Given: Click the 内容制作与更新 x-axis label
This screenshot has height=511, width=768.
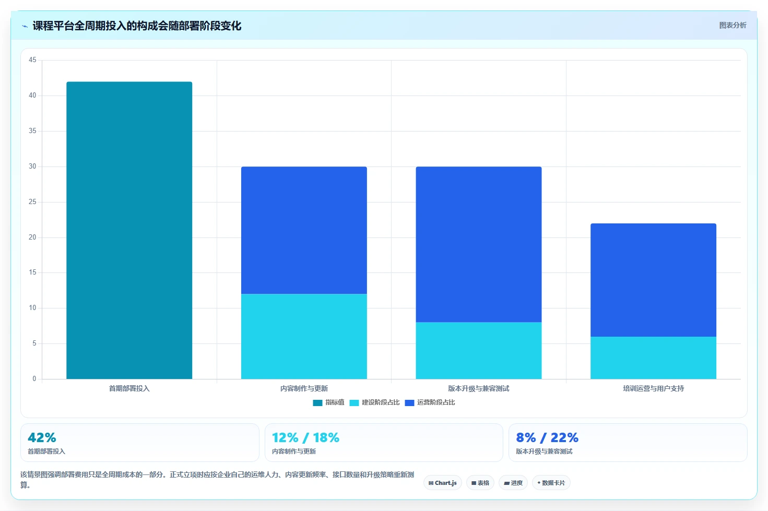Looking at the screenshot, I should 304,388.
